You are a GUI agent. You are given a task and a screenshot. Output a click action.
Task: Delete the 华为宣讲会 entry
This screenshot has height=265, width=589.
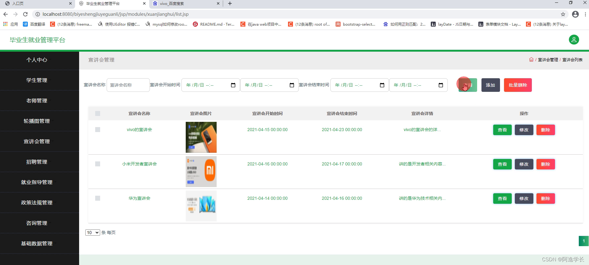(x=546, y=199)
